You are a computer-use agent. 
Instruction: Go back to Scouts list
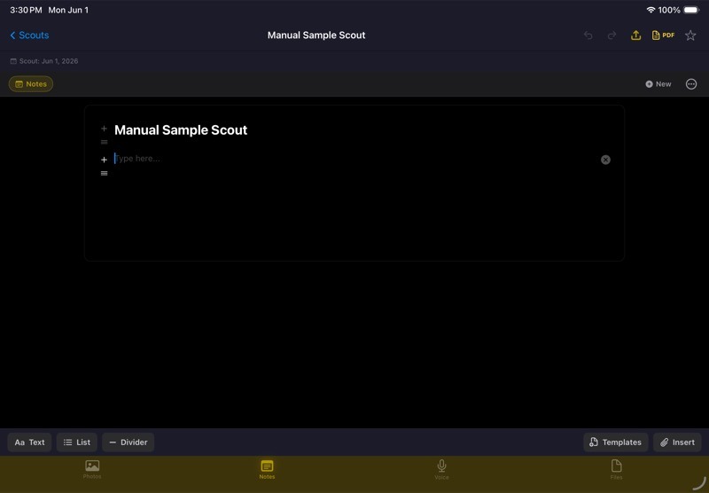[29, 35]
